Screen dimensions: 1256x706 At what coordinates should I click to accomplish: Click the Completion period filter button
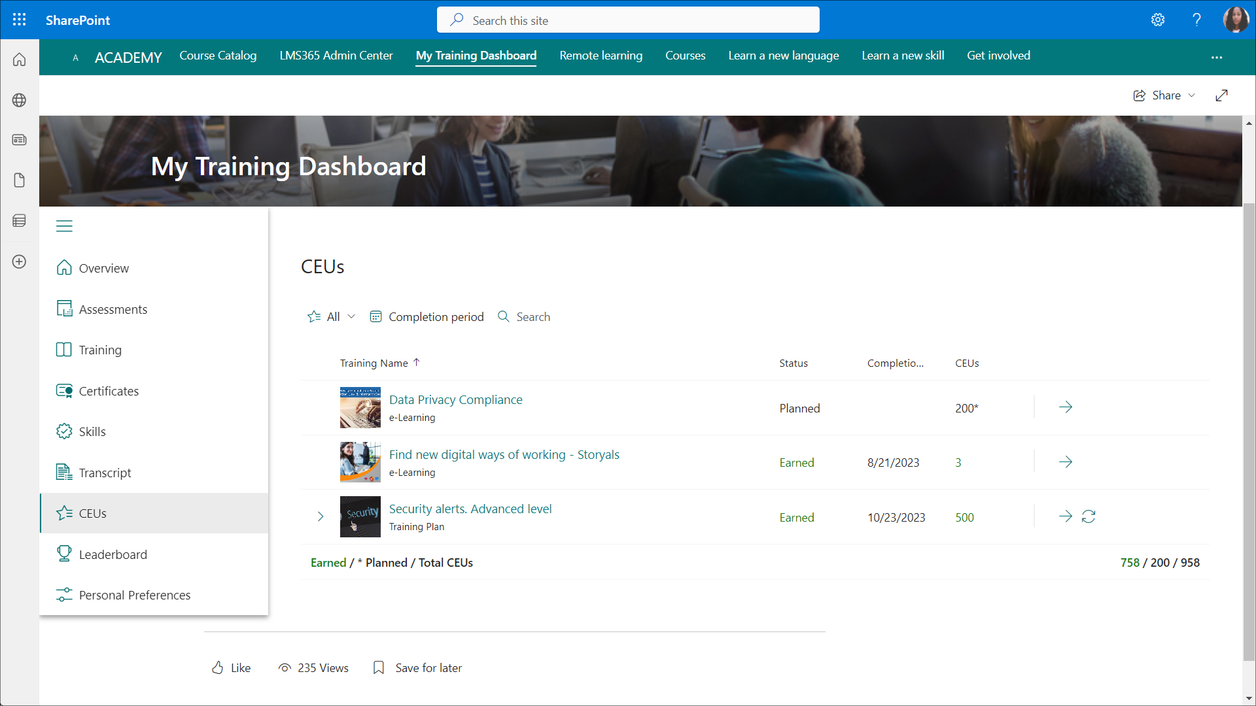[427, 317]
